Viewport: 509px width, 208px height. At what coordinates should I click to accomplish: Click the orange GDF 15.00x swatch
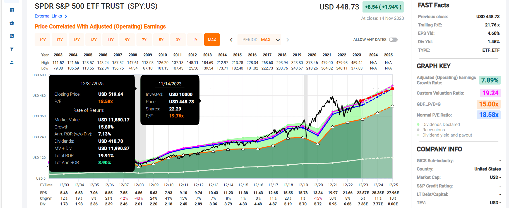pyautogui.click(x=488, y=104)
